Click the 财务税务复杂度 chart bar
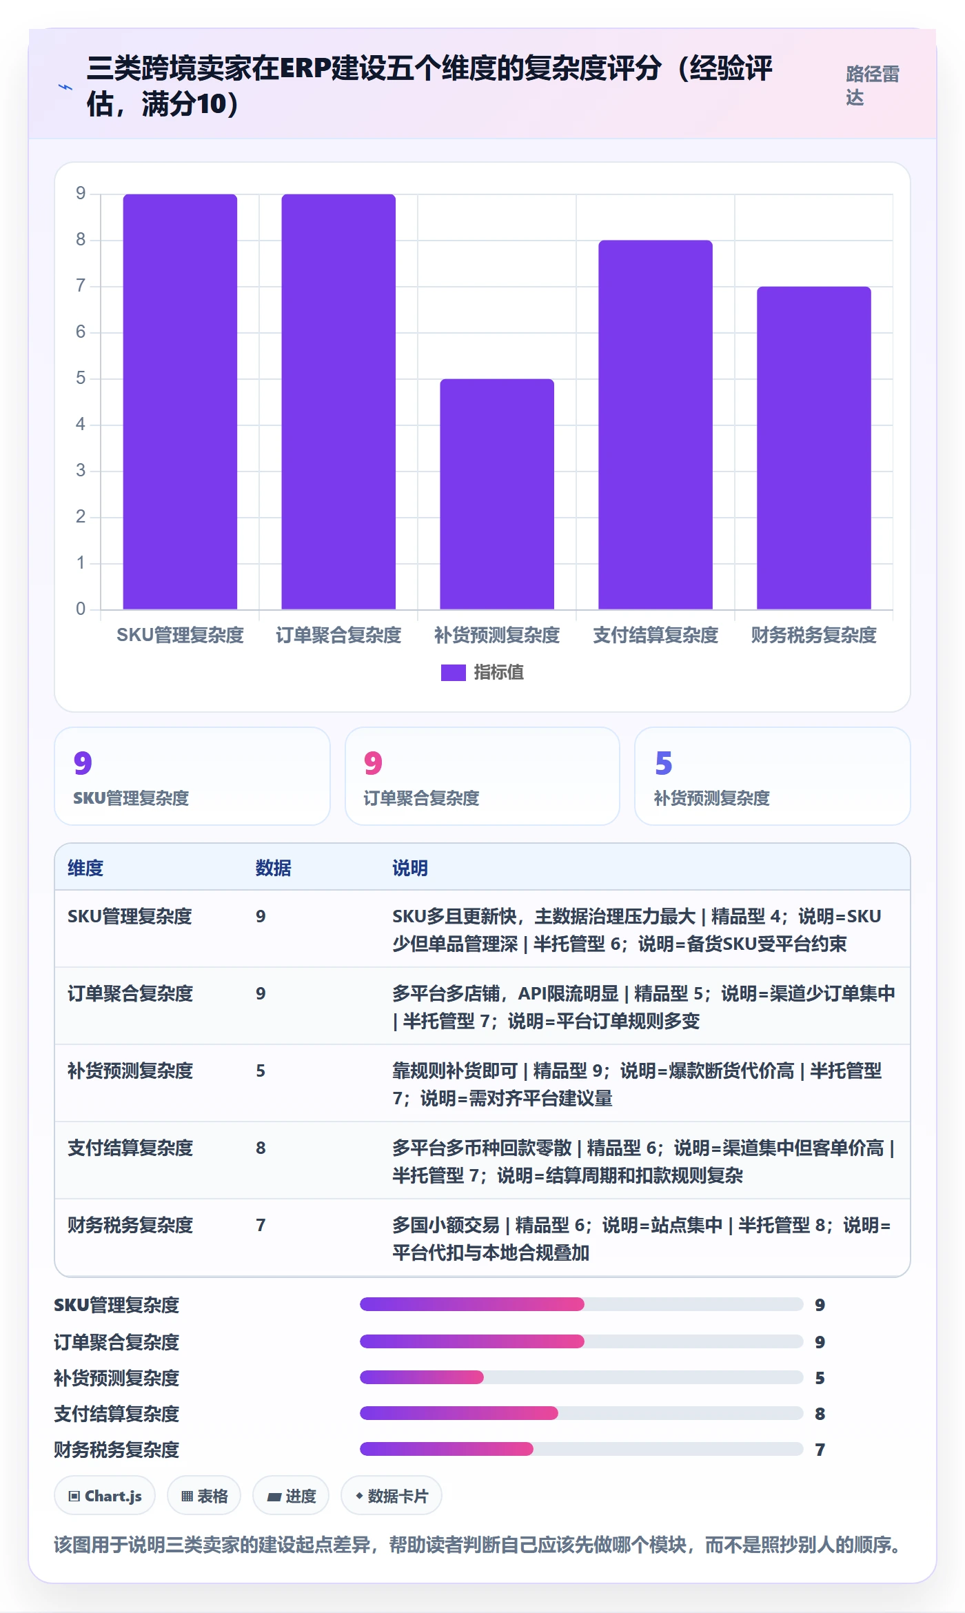 pos(814,448)
